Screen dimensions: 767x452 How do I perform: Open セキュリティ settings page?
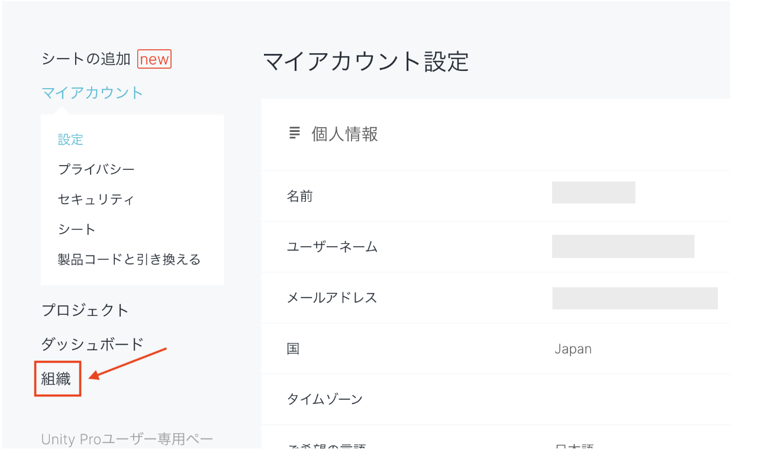(96, 199)
